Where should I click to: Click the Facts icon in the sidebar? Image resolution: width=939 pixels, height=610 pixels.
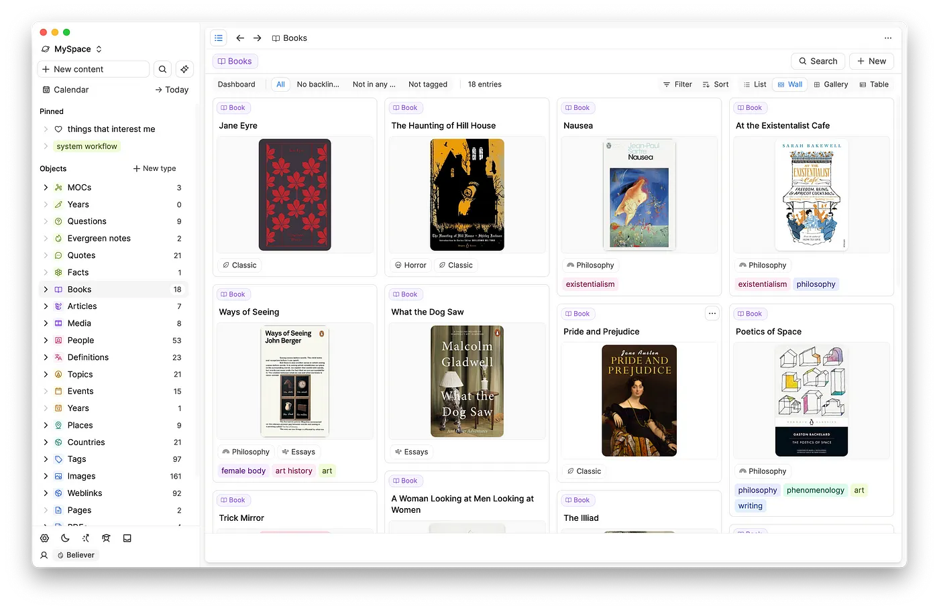pyautogui.click(x=58, y=272)
